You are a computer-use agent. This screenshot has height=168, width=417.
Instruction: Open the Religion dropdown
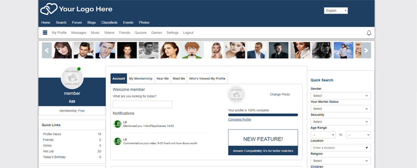341,161
